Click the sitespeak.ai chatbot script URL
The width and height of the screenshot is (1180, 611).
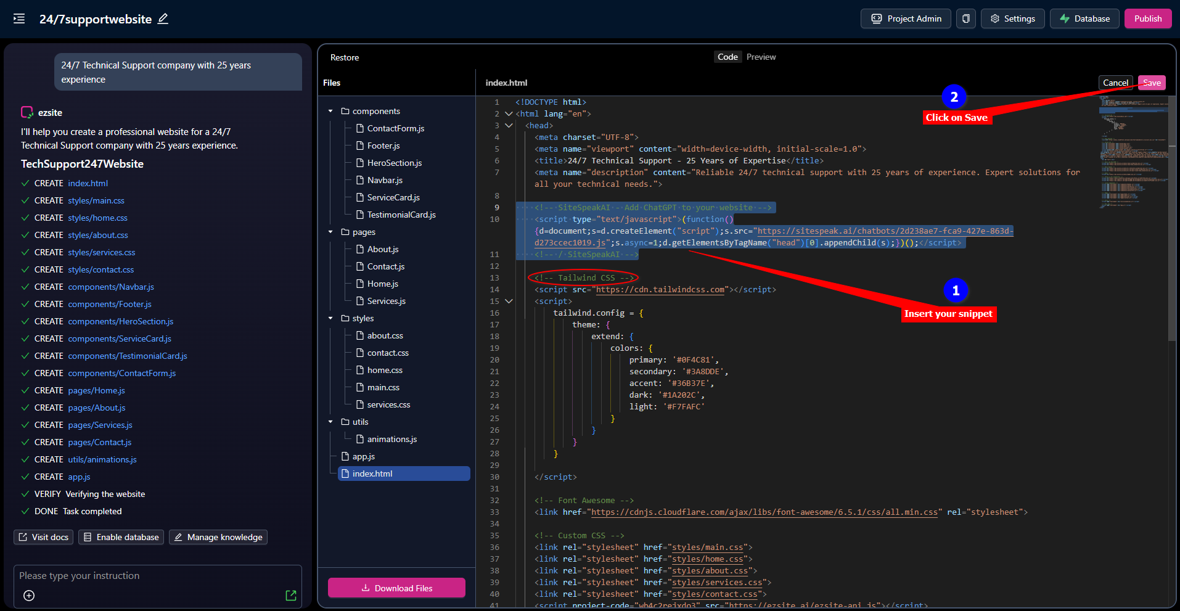tap(885, 231)
